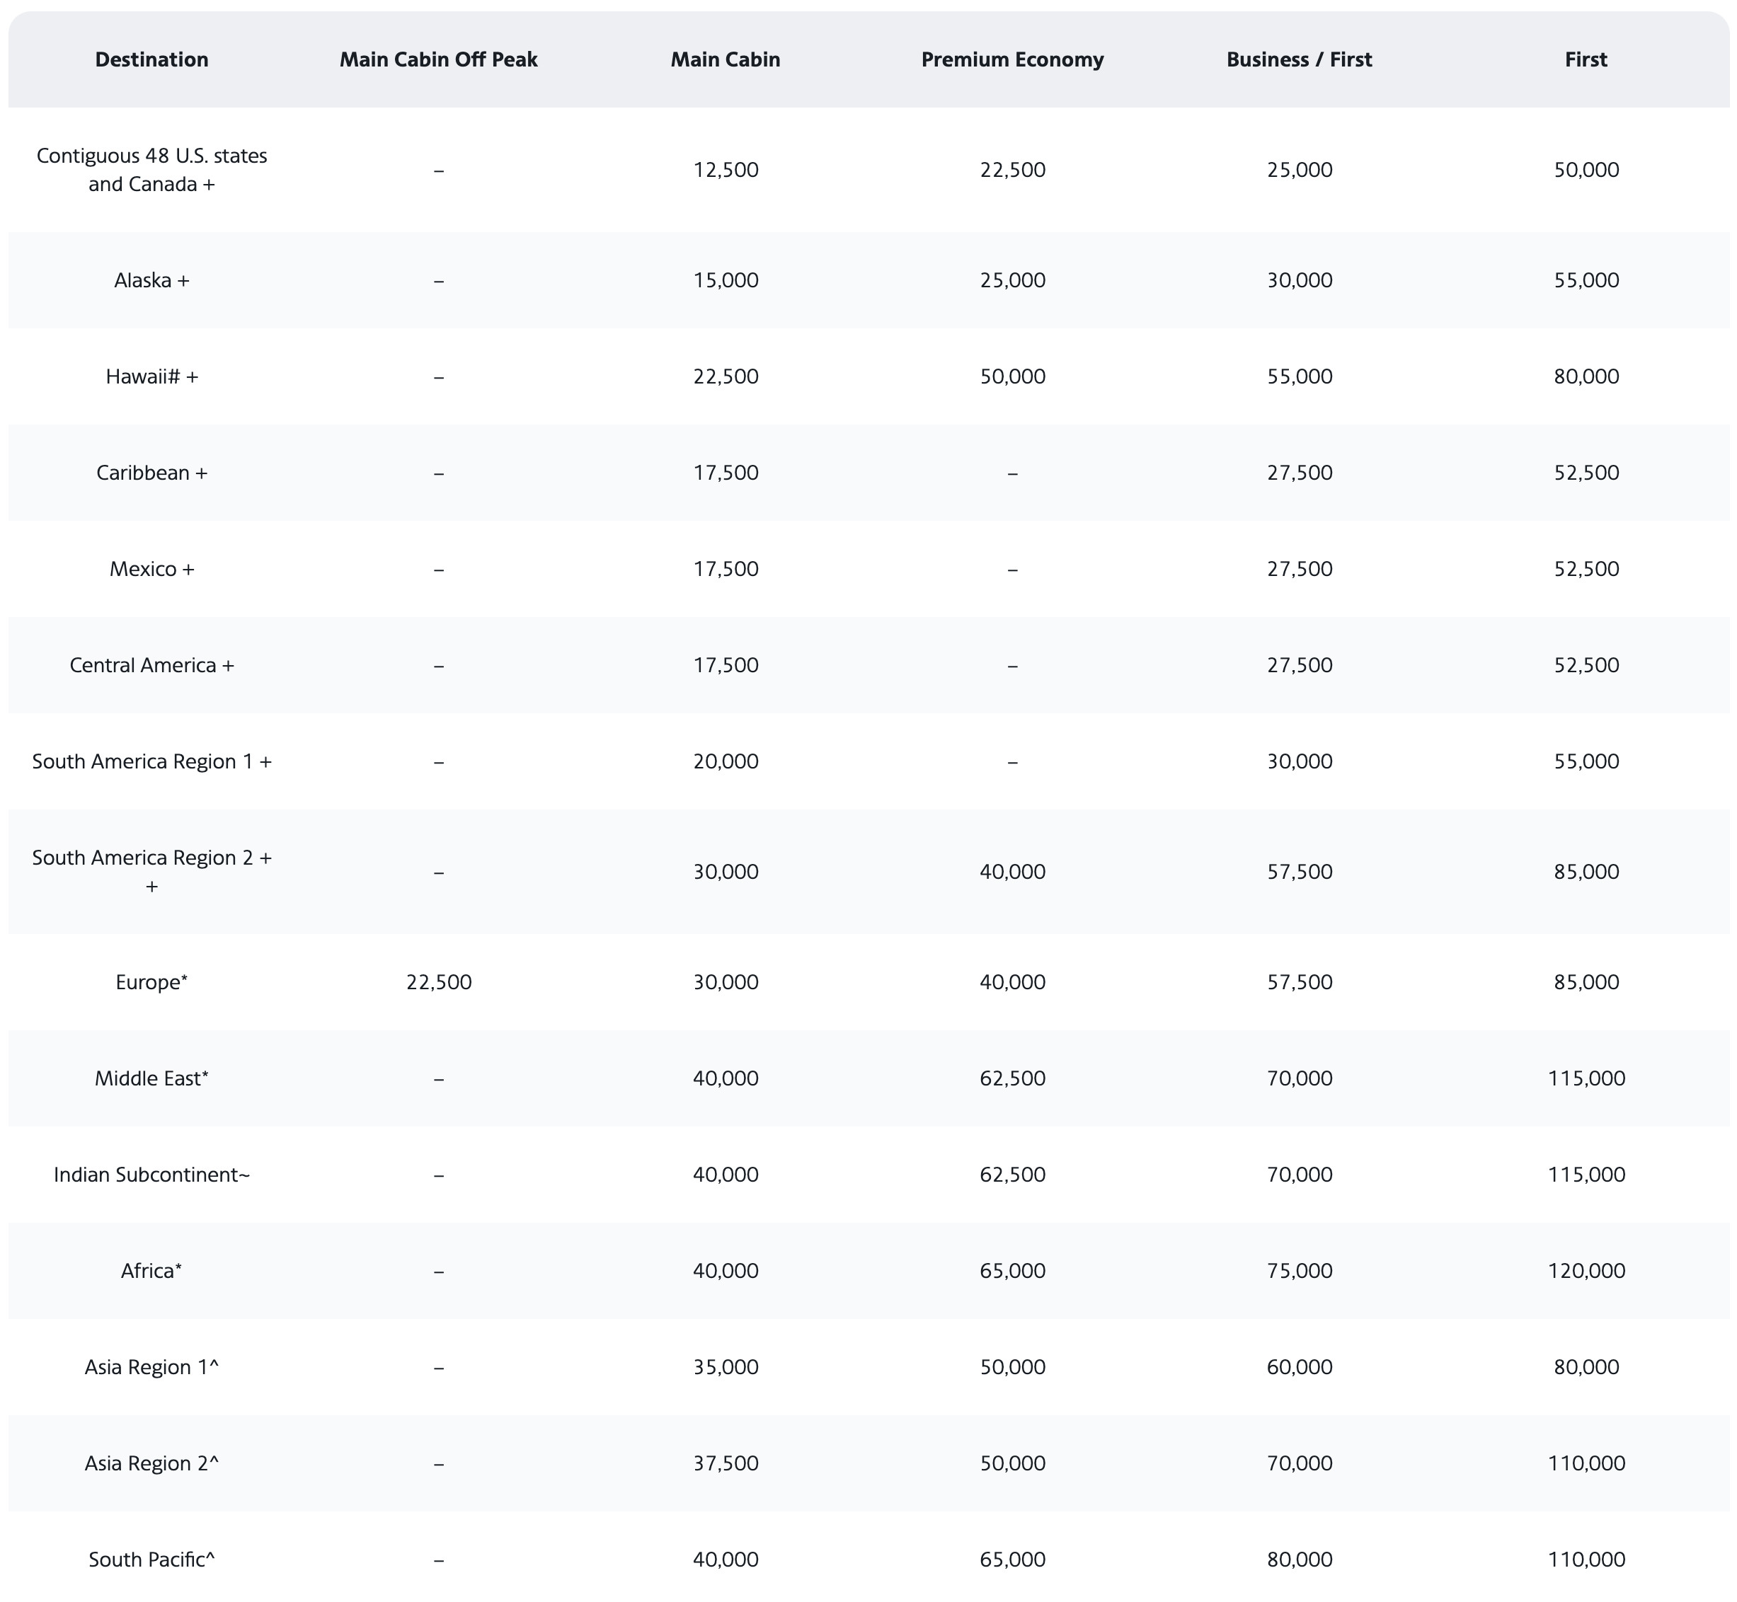The width and height of the screenshot is (1737, 1602).
Task: Select the Main Cabin column header
Action: [x=726, y=60]
